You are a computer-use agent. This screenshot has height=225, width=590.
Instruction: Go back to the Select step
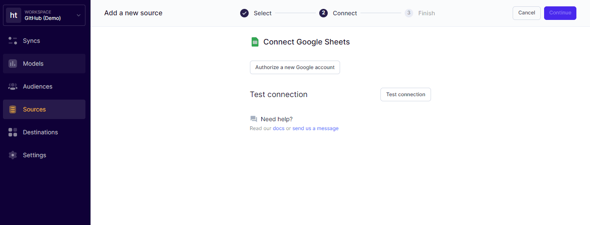click(256, 13)
